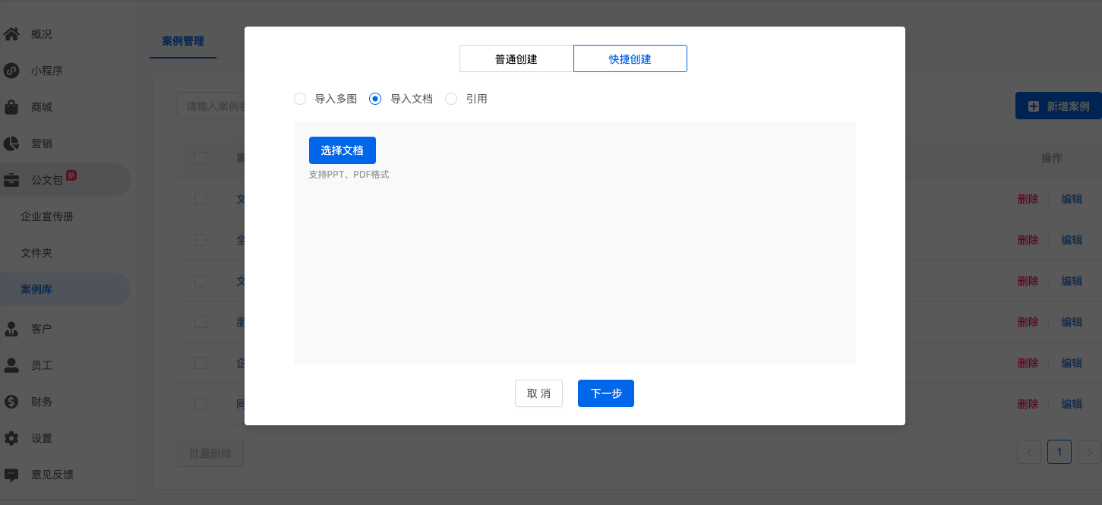Tick the checkbox in the fifth table row

[201, 363]
